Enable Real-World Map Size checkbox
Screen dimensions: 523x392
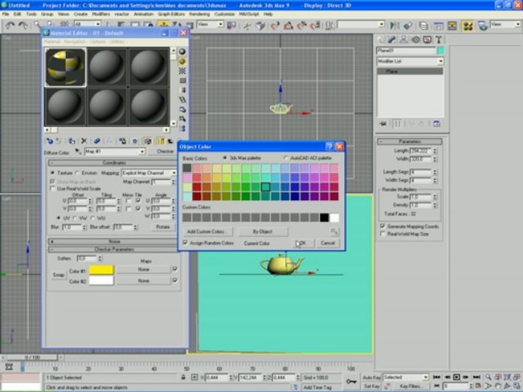[382, 234]
